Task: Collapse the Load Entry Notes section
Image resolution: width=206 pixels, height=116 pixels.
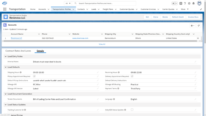Action: pos(6,56)
